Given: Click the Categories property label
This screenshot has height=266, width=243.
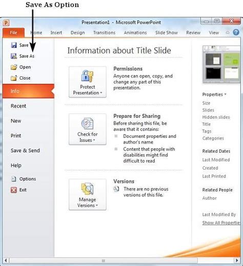Looking at the screenshot, I should [x=213, y=138].
